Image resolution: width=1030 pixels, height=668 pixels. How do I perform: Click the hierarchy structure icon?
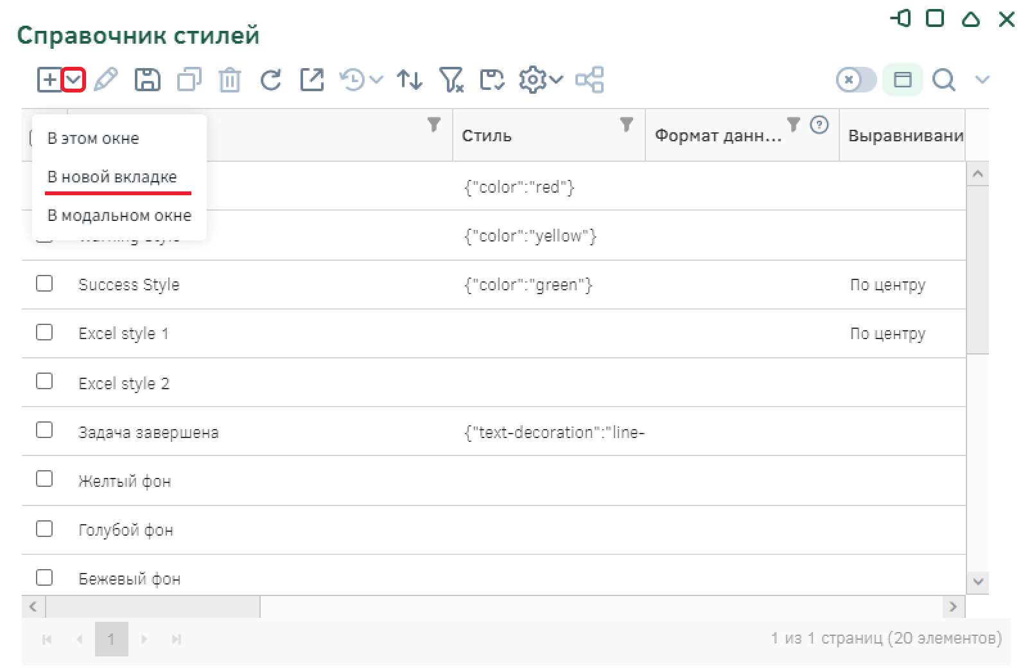pyautogui.click(x=589, y=80)
